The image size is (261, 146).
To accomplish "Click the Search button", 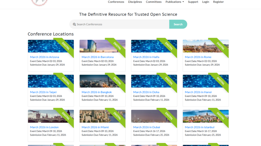I will coord(178,24).
